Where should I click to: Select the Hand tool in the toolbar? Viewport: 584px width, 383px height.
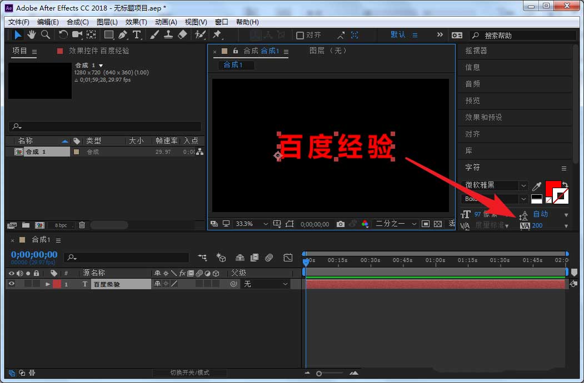[31, 34]
